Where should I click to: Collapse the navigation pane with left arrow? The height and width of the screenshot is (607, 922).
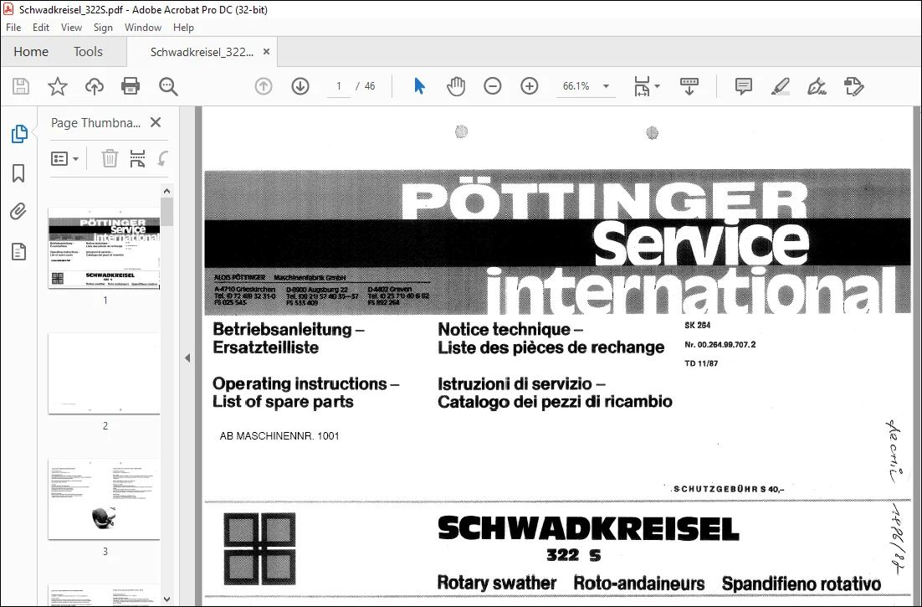[187, 358]
